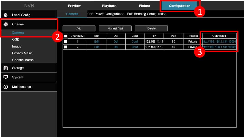Select Privacy Mask in the sidebar
The height and width of the screenshot is (137, 244).
click(22, 53)
